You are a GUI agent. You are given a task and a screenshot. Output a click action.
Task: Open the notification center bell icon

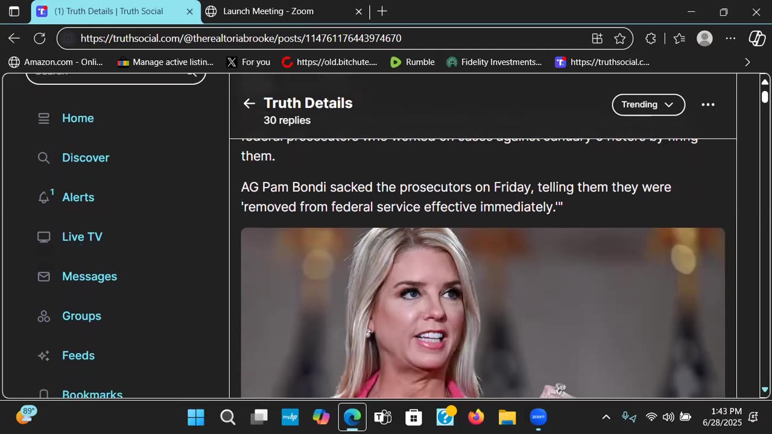[x=753, y=417]
